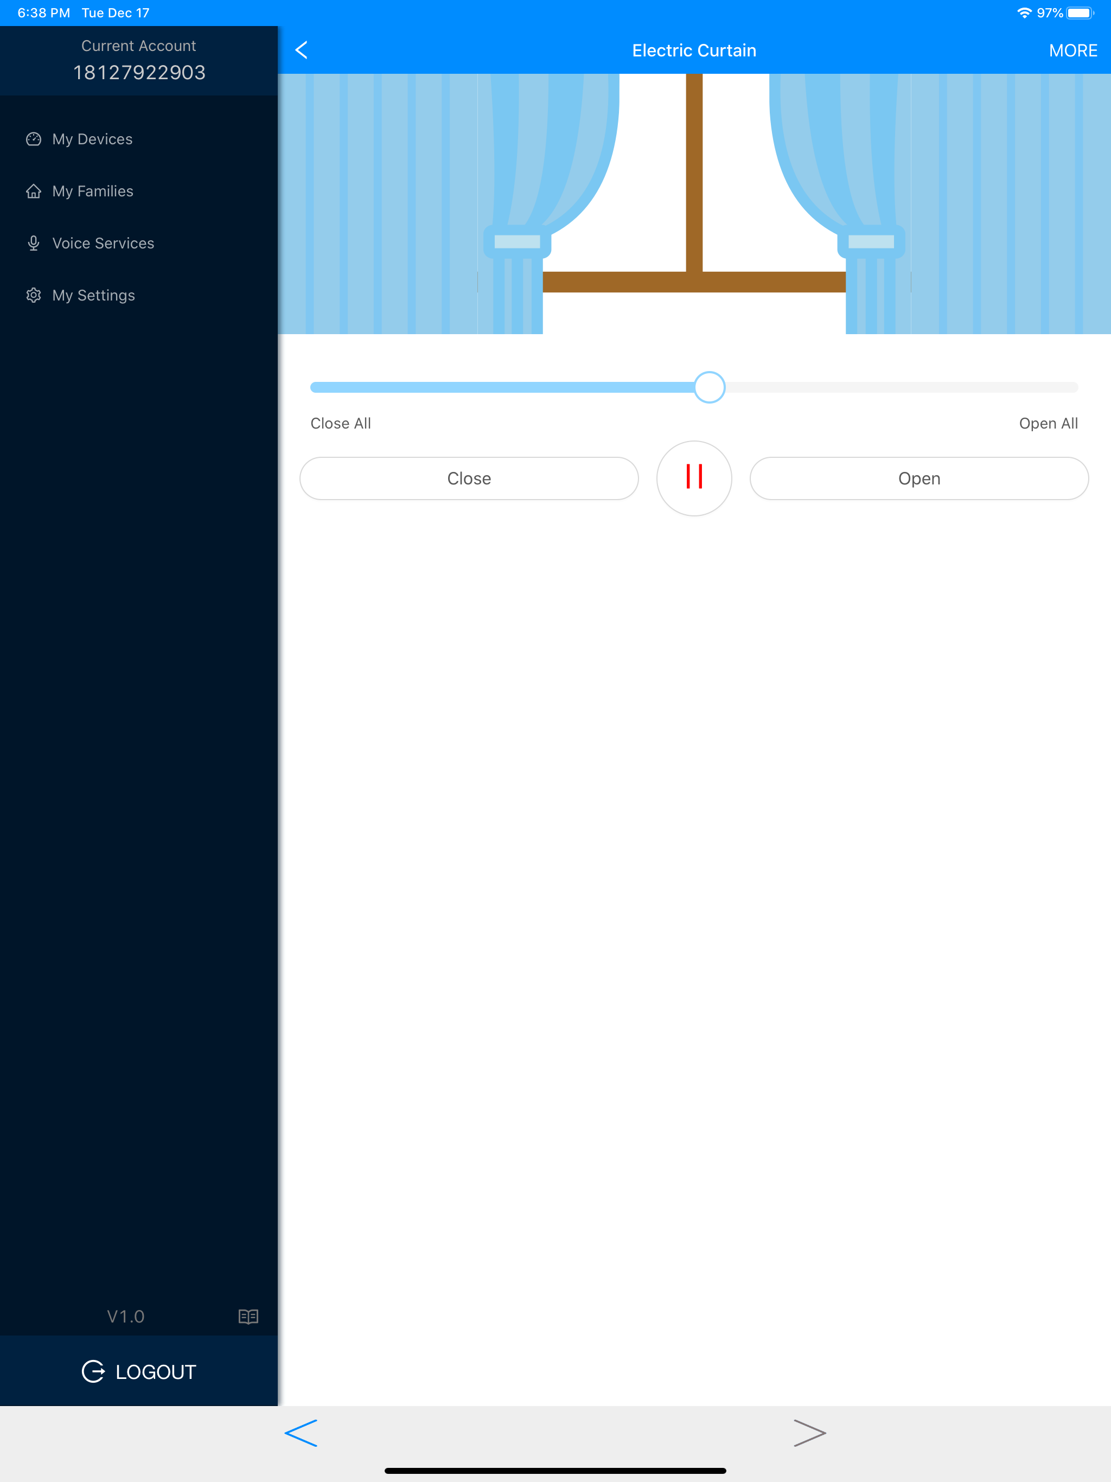Click the logout arrow icon
The width and height of the screenshot is (1111, 1482).
point(93,1371)
